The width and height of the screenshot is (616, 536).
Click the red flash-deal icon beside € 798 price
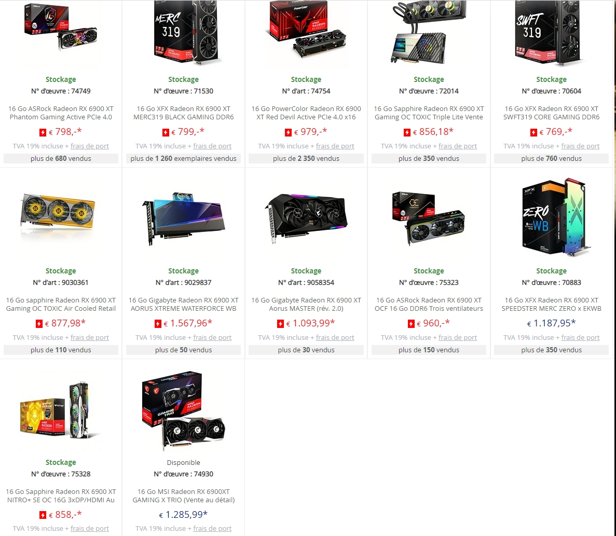pos(43,133)
